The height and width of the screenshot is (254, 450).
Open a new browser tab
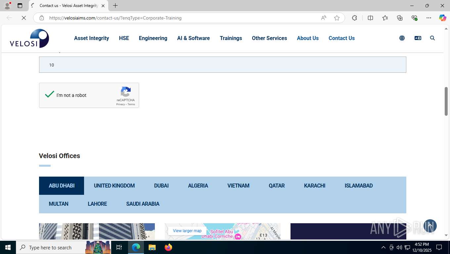coord(115,6)
